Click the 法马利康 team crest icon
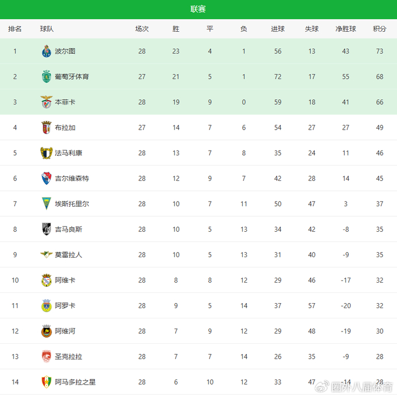Viewport: 397px width, 396px height. [x=47, y=153]
